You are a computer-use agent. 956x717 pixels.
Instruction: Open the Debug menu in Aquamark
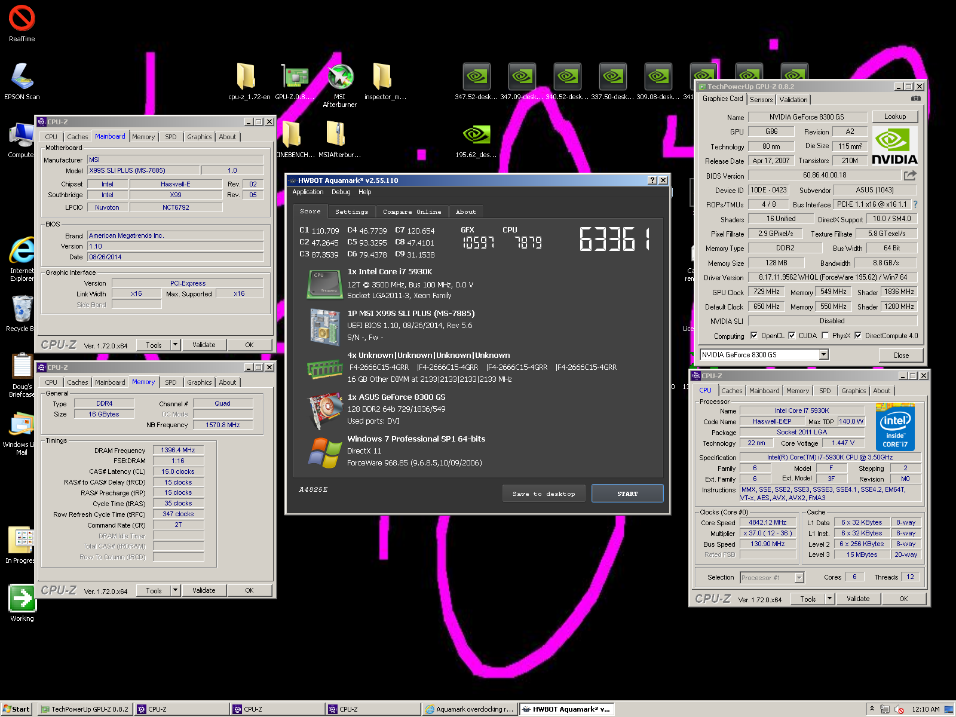pyautogui.click(x=341, y=192)
